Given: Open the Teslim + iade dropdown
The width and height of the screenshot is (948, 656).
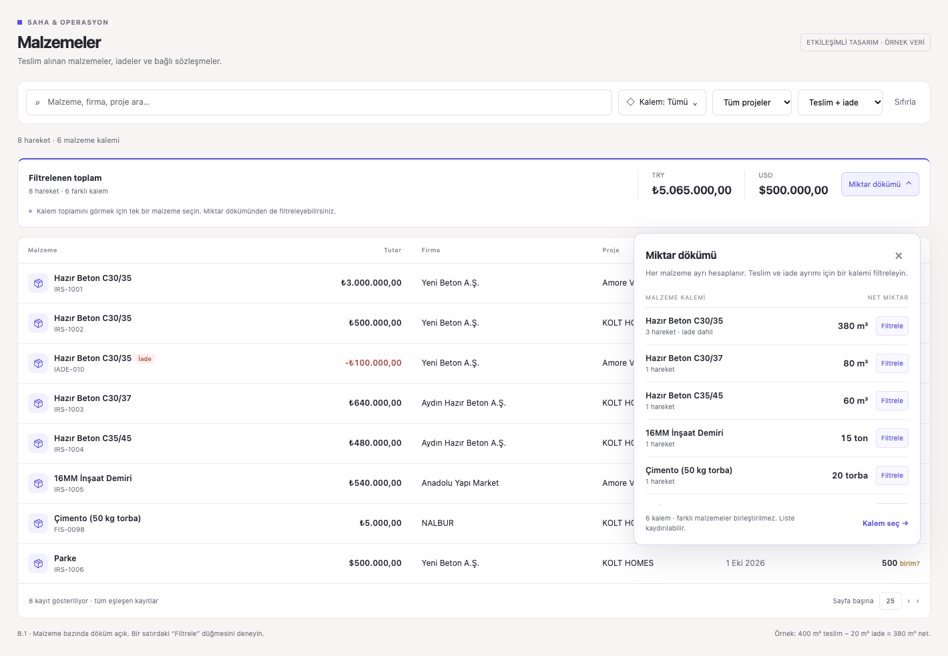Looking at the screenshot, I should click(x=840, y=102).
